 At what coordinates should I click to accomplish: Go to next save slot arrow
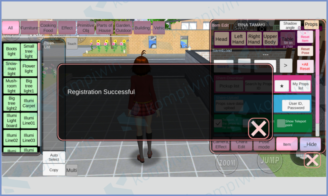coord(286,65)
